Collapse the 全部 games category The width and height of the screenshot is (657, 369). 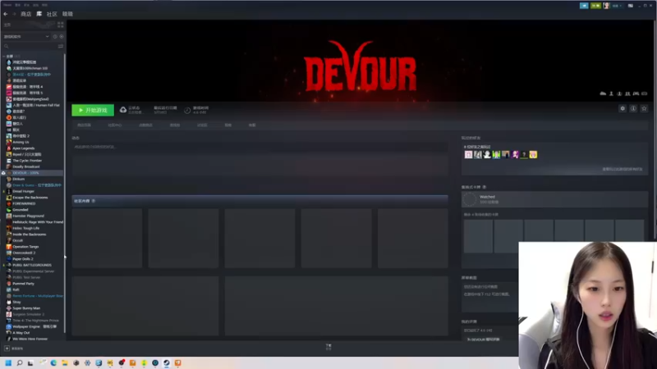[4, 56]
